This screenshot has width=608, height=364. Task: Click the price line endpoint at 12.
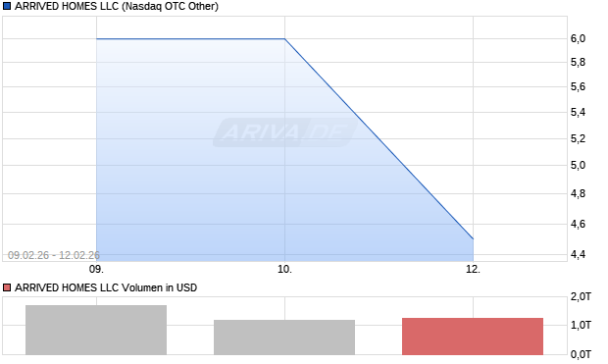473,239
